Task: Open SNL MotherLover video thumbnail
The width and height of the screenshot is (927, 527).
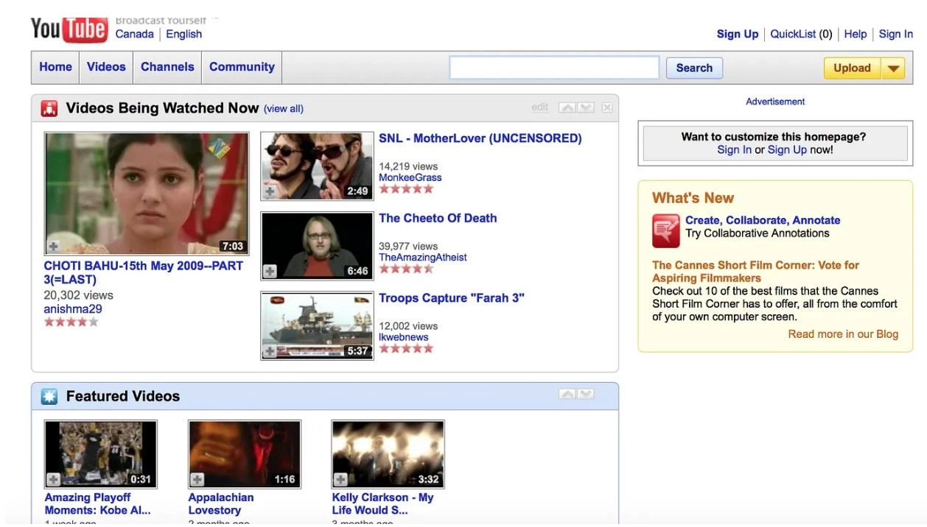Action: point(317,166)
